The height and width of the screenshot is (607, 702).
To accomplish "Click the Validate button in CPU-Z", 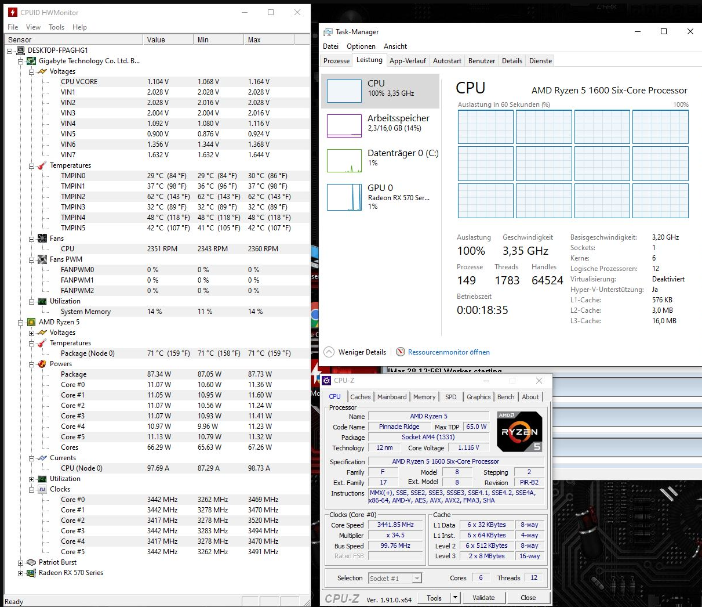I will pos(483,598).
